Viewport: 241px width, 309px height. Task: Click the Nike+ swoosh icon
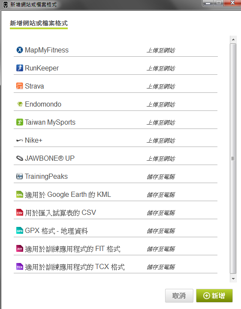coord(19,140)
